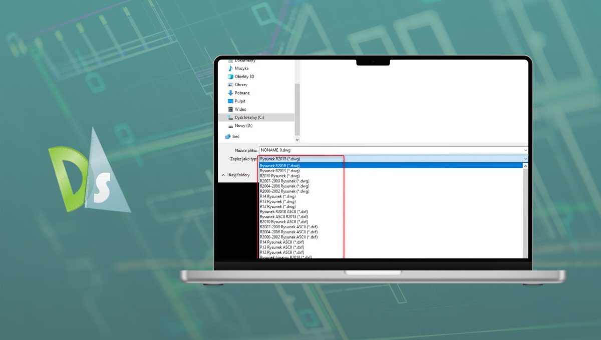
Task: Click Ukryj foldery to hide folders
Action: pos(235,175)
